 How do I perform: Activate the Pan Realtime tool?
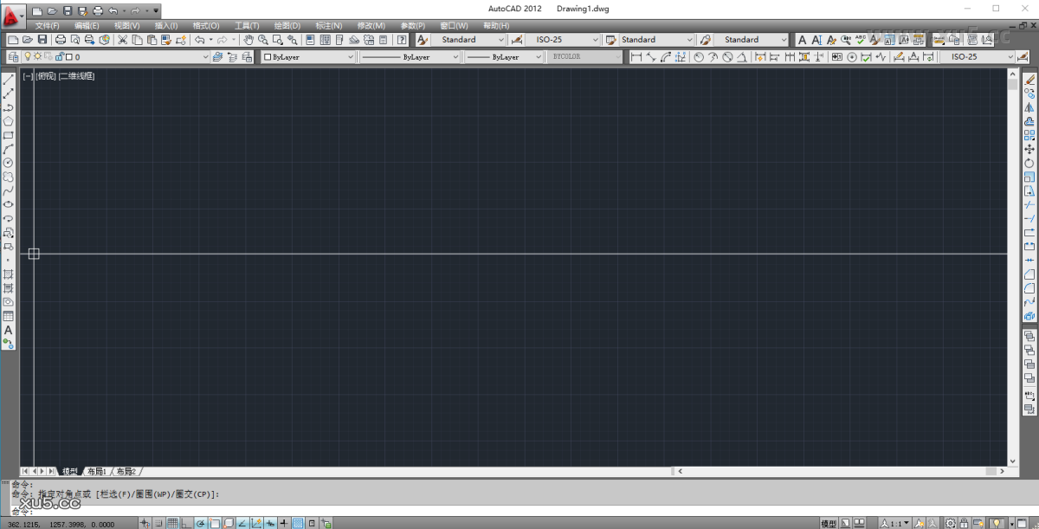248,40
